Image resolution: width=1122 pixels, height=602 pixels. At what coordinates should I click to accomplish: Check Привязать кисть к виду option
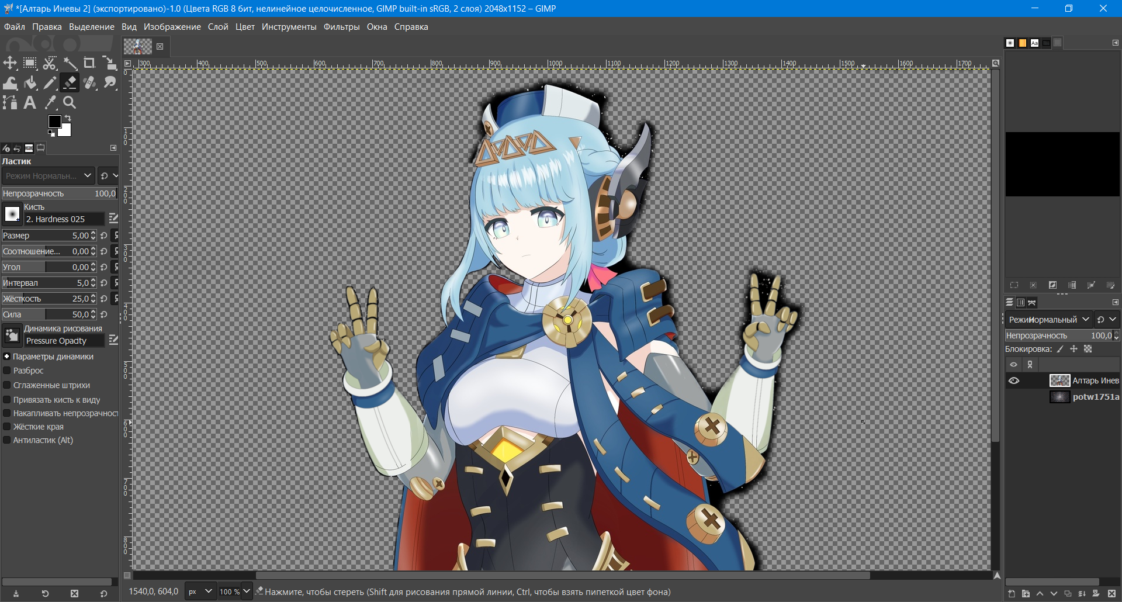click(7, 400)
